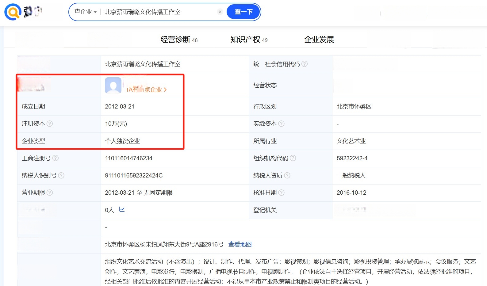This screenshot has width=487, height=286.
Task: Click the 成立日期 label
Action: click(x=33, y=106)
